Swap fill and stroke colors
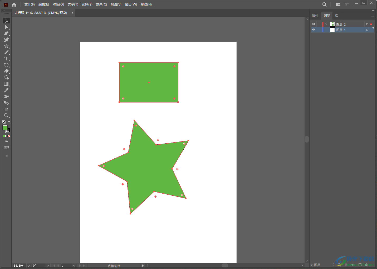The height and width of the screenshot is (269, 377). click(9, 122)
